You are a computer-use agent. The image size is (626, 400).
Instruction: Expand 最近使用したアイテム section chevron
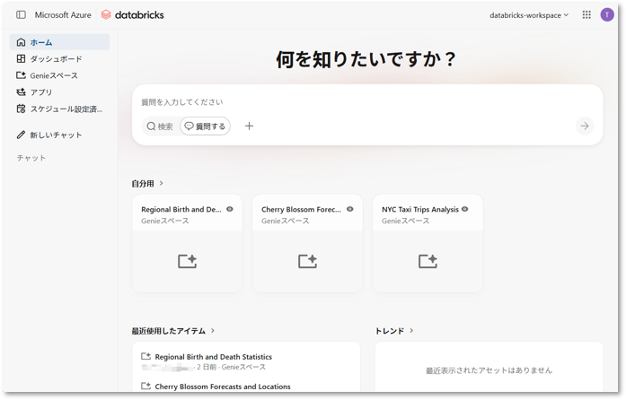coord(213,331)
